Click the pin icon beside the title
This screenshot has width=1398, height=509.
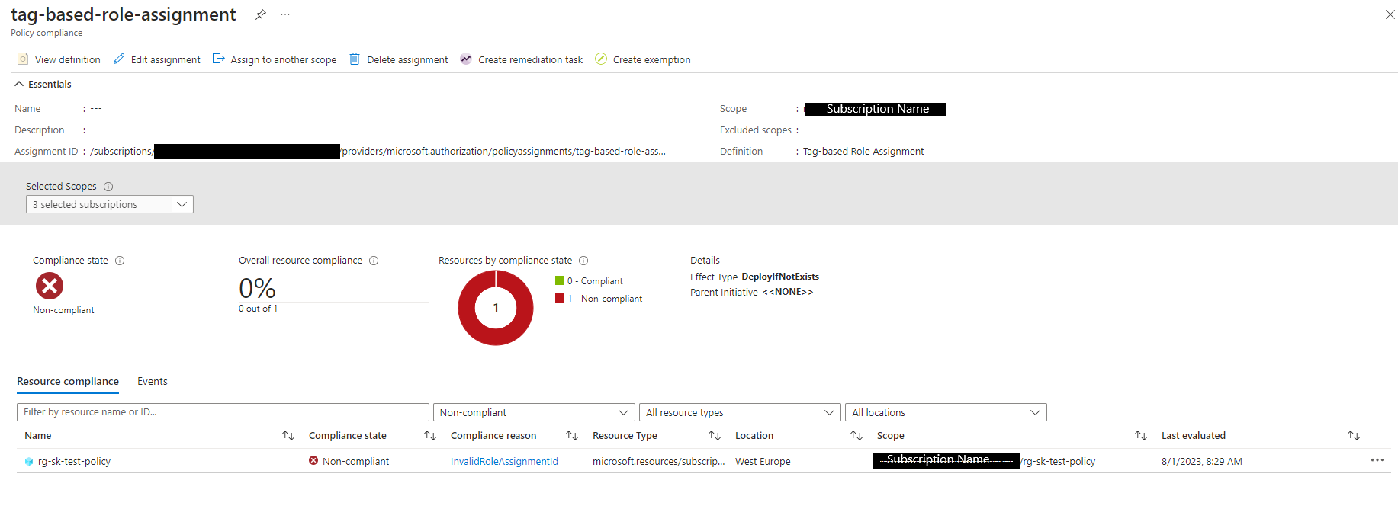(260, 14)
